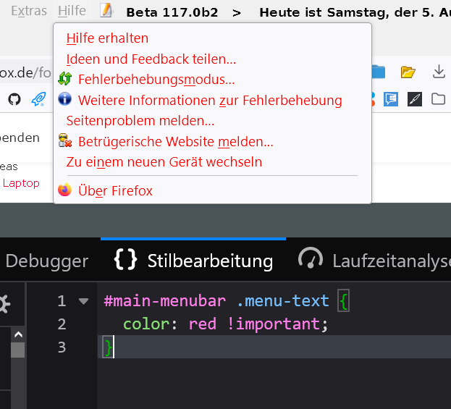Select Hilfe erhalten menu entry
451x409 pixels.
tap(107, 38)
